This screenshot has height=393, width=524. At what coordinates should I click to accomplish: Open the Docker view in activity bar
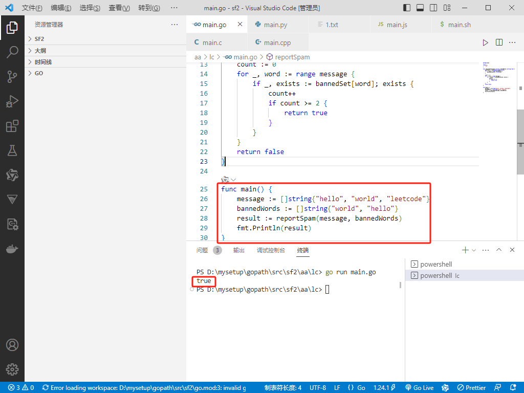coord(12,249)
